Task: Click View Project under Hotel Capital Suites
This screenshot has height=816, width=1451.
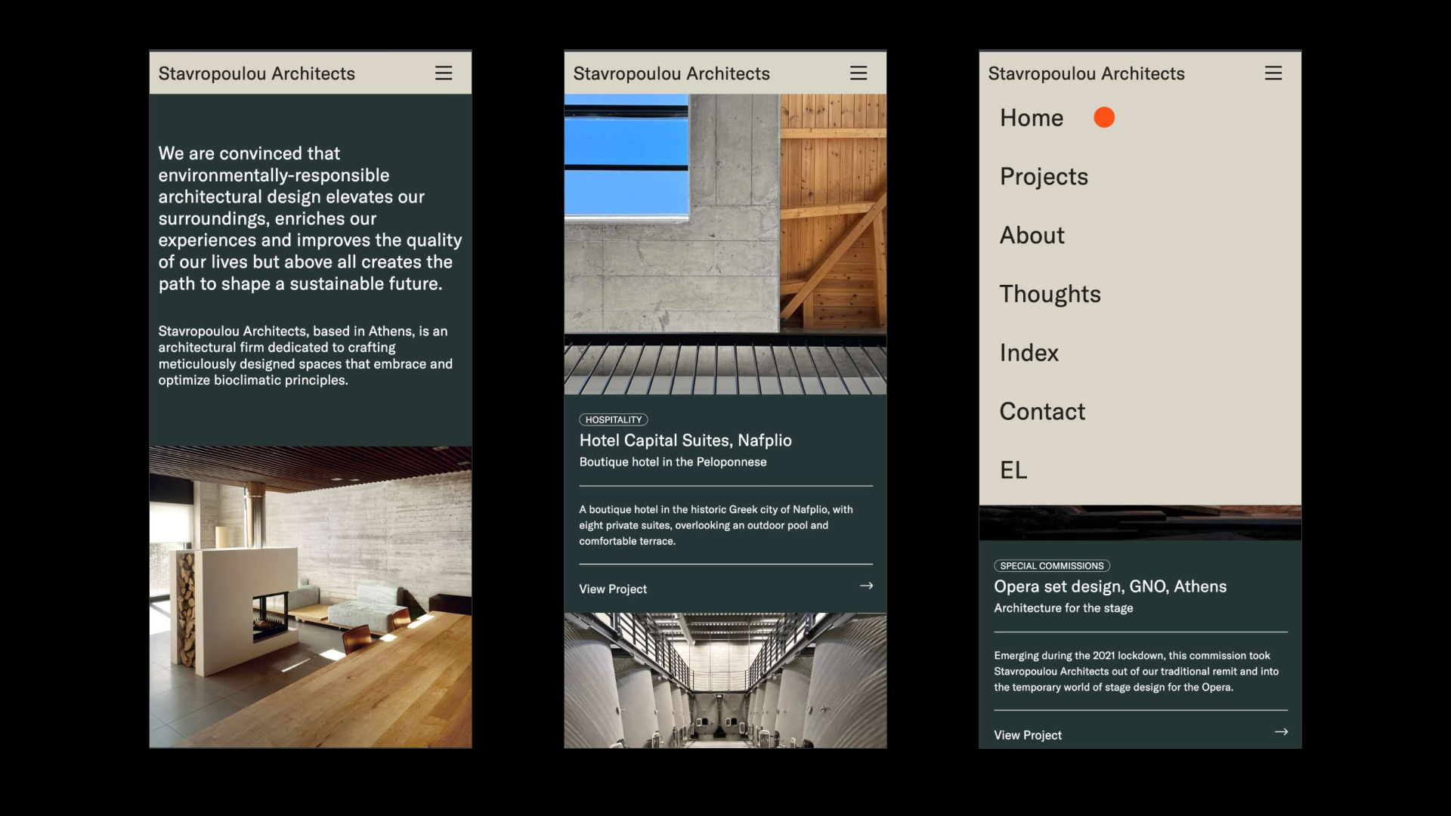Action: pos(613,589)
